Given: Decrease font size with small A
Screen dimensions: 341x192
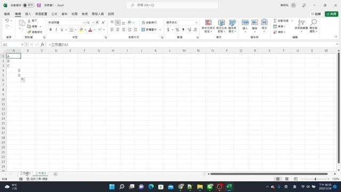Looking at the screenshot, I should coord(103,22).
